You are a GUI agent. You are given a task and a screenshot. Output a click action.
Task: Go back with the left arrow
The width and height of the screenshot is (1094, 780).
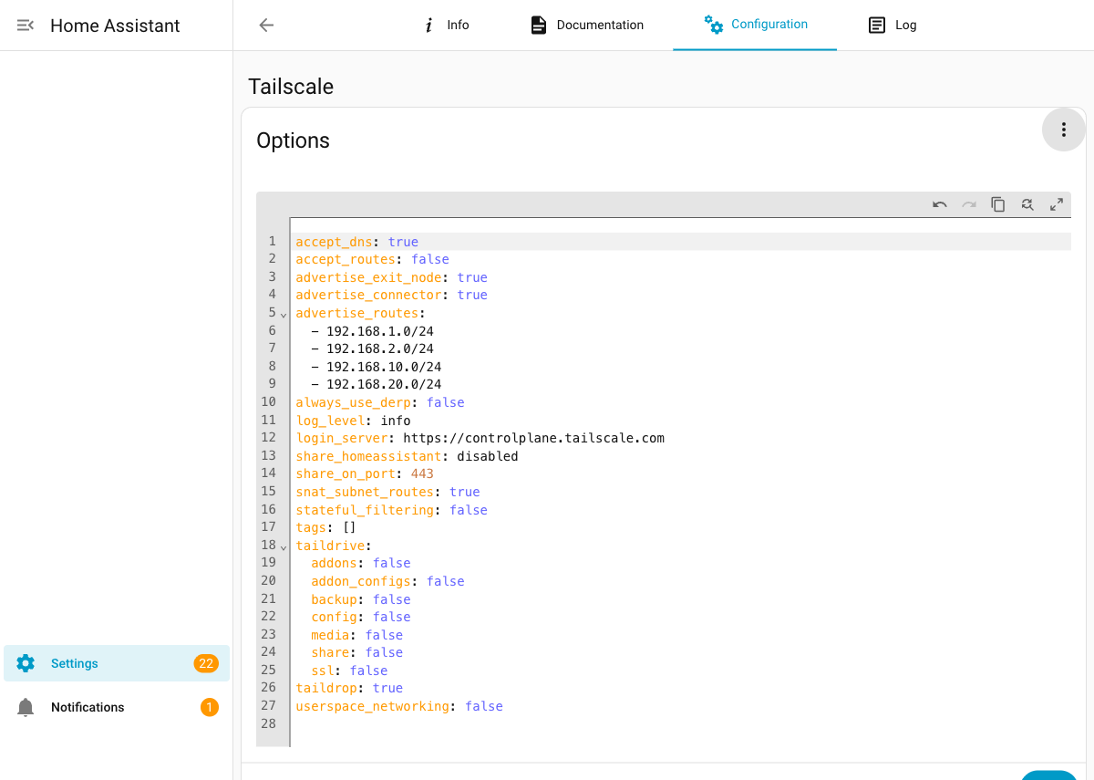[266, 26]
